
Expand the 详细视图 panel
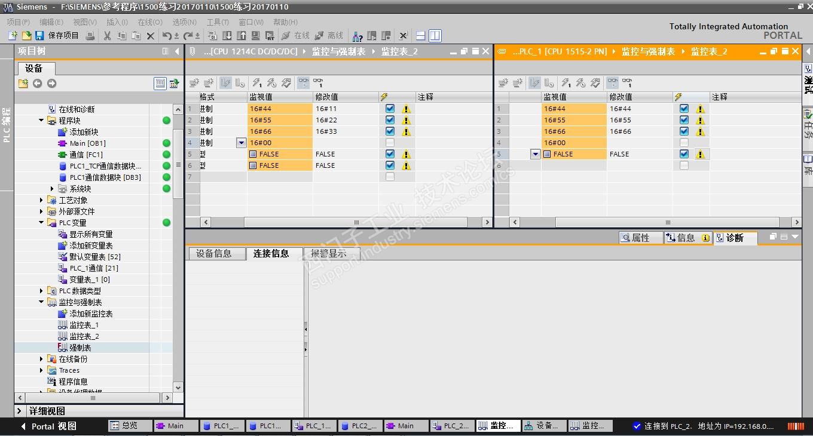point(20,411)
